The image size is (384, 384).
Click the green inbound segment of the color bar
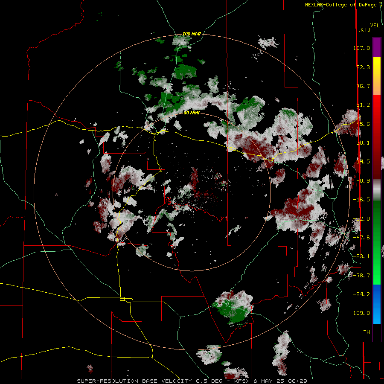377,242
